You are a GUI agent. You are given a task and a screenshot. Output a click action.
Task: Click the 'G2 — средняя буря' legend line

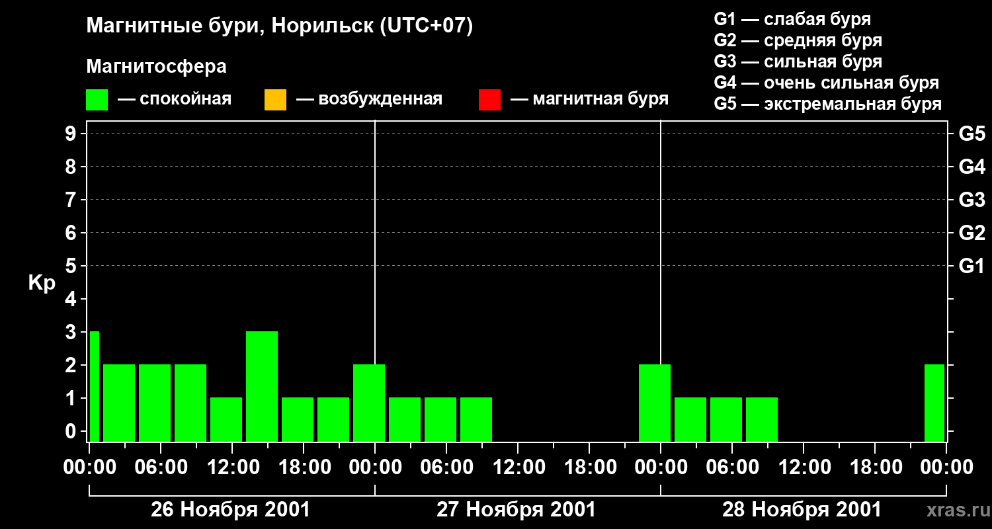(798, 40)
